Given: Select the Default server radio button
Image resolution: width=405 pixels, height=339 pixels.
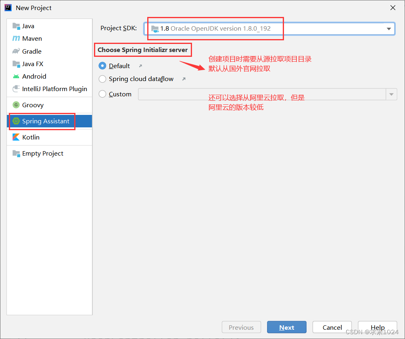Looking at the screenshot, I should [x=102, y=66].
